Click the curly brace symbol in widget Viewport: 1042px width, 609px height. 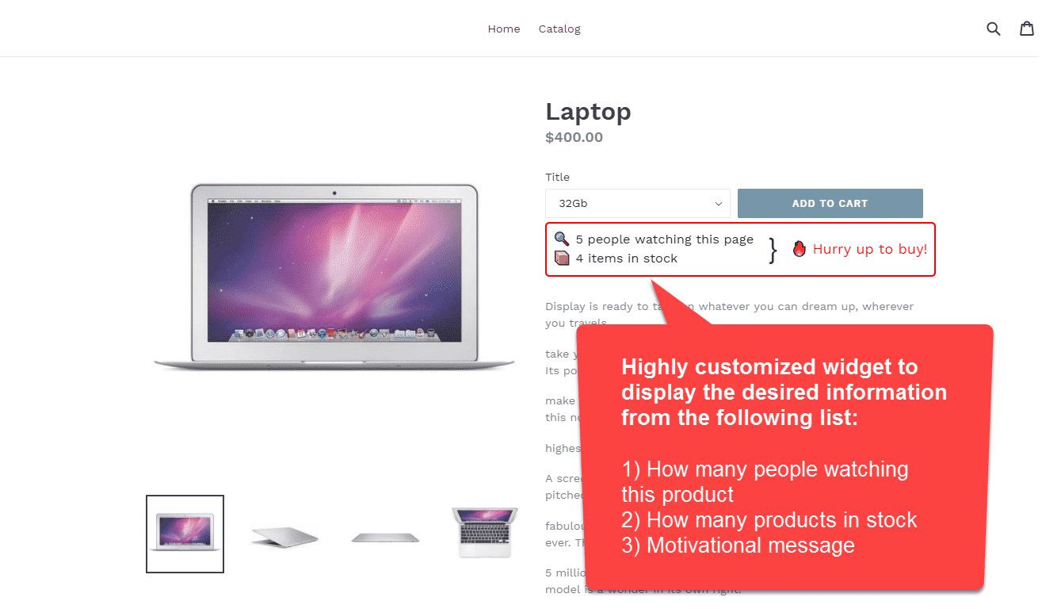[773, 250]
